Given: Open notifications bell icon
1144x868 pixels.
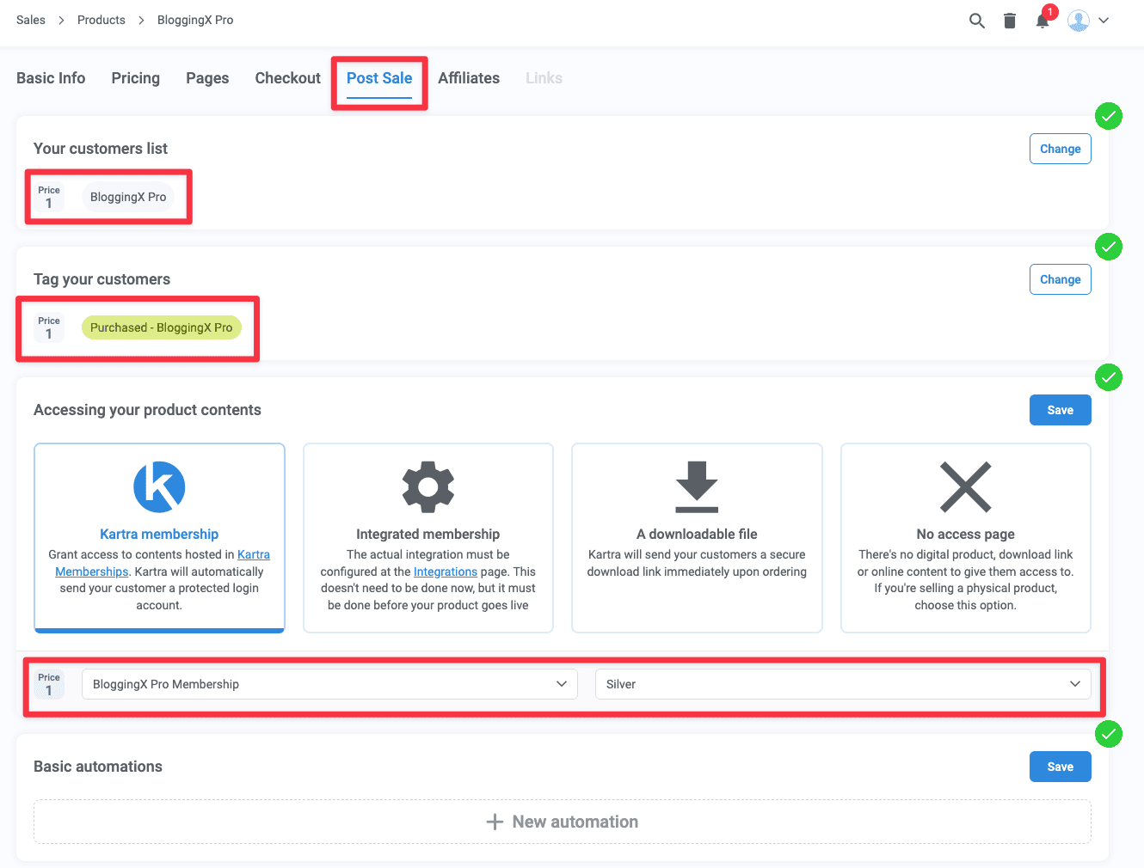Looking at the screenshot, I should tap(1043, 21).
